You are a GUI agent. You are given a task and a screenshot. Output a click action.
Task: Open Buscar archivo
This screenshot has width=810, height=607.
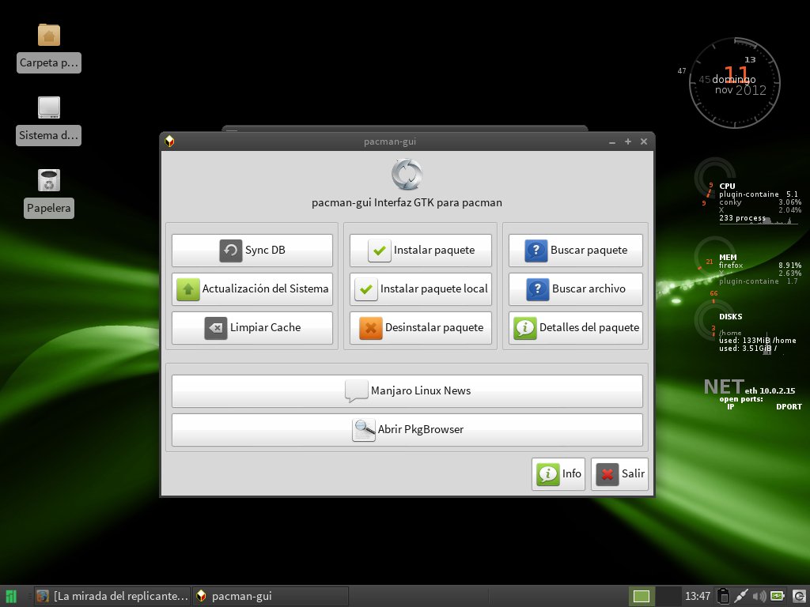pos(576,289)
